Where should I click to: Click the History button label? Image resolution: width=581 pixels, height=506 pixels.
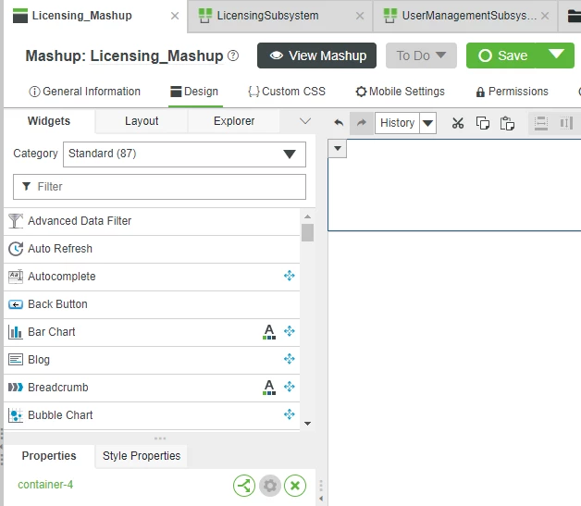(x=397, y=123)
